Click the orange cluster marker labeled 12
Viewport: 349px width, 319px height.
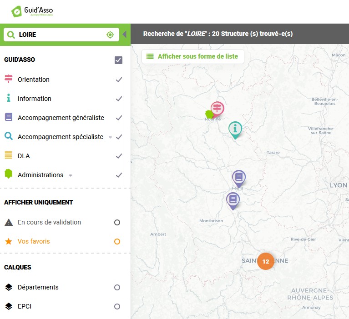266,261
